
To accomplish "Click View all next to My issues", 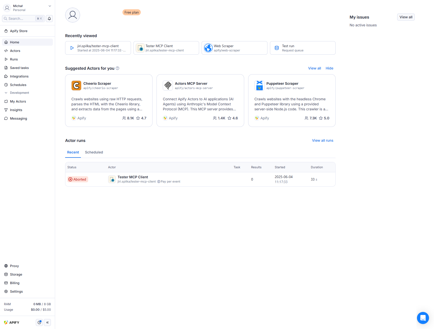I will pos(406,17).
